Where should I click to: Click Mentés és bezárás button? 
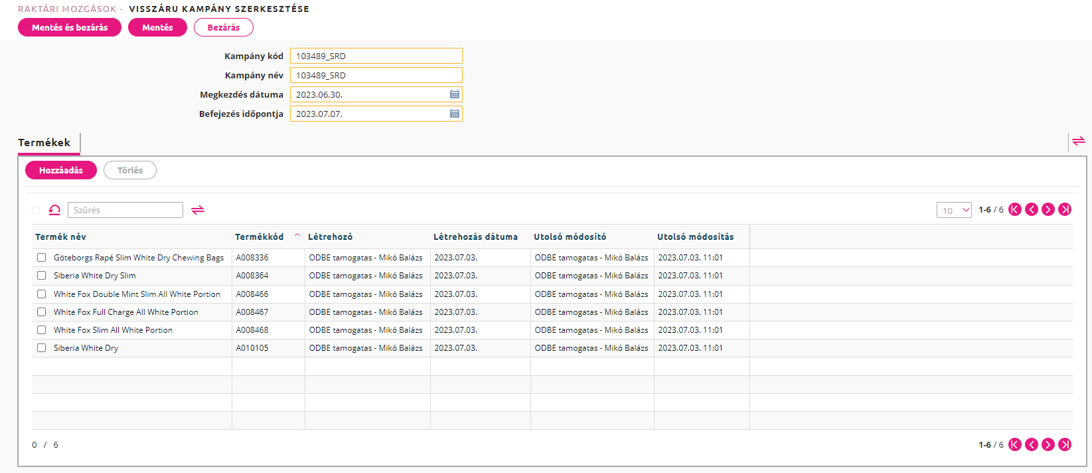(x=70, y=27)
